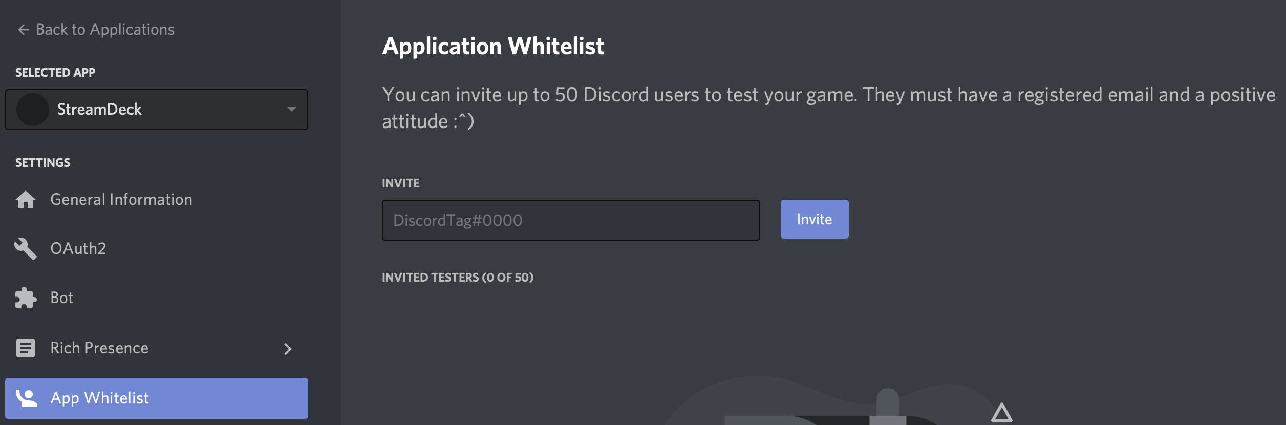Screen dimensions: 1286x425
Task: Click the Rich Presence document icon
Action: (25, 348)
